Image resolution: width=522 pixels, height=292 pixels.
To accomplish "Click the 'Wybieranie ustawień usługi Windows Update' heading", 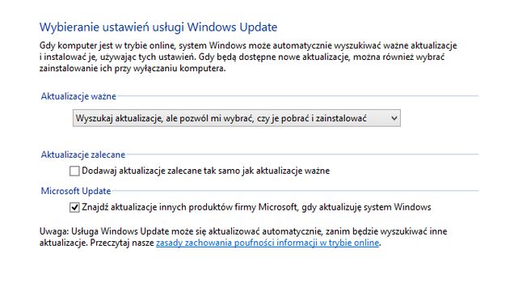I will coord(158,27).
